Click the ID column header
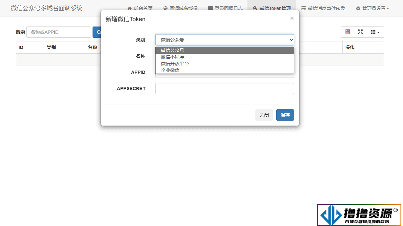Viewport: 403px width, 226px height. coord(30,47)
